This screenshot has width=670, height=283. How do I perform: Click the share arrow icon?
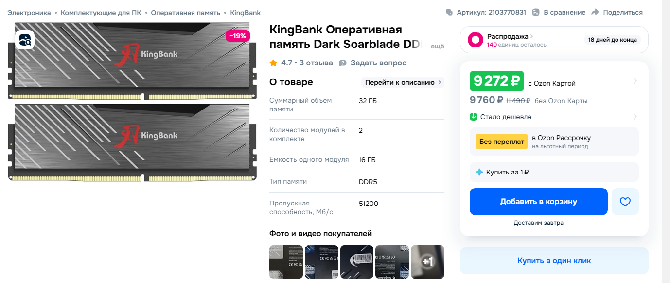(595, 12)
